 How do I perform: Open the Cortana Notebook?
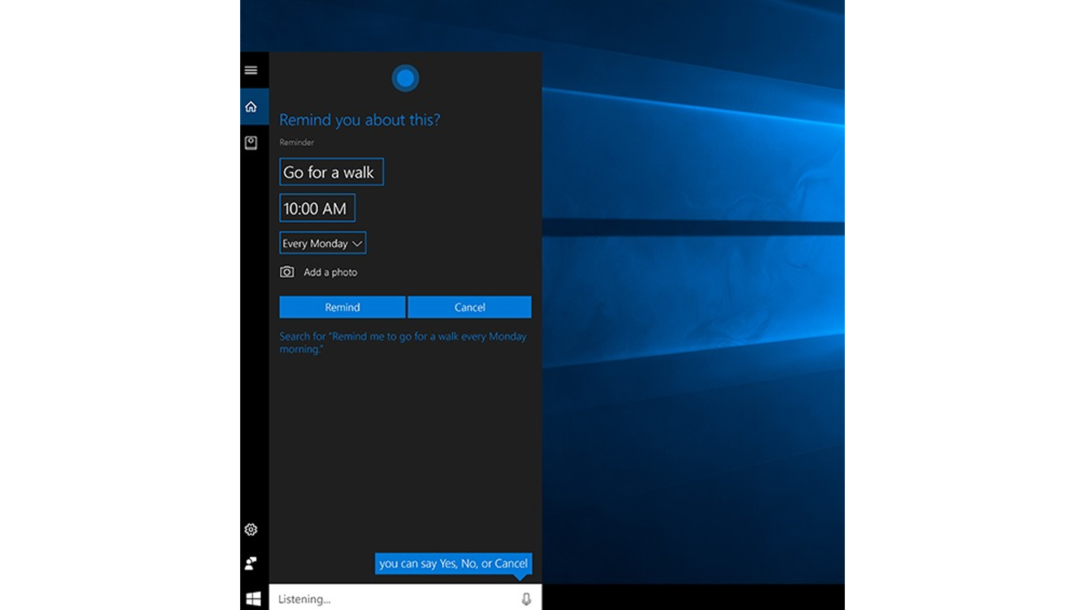[x=251, y=142]
